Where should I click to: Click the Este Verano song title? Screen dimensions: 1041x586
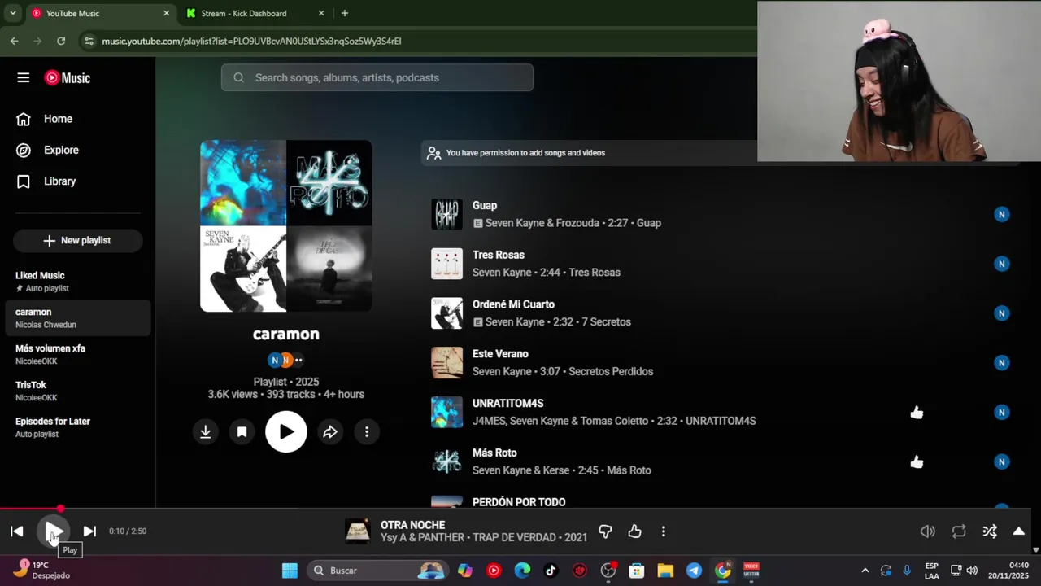point(500,354)
